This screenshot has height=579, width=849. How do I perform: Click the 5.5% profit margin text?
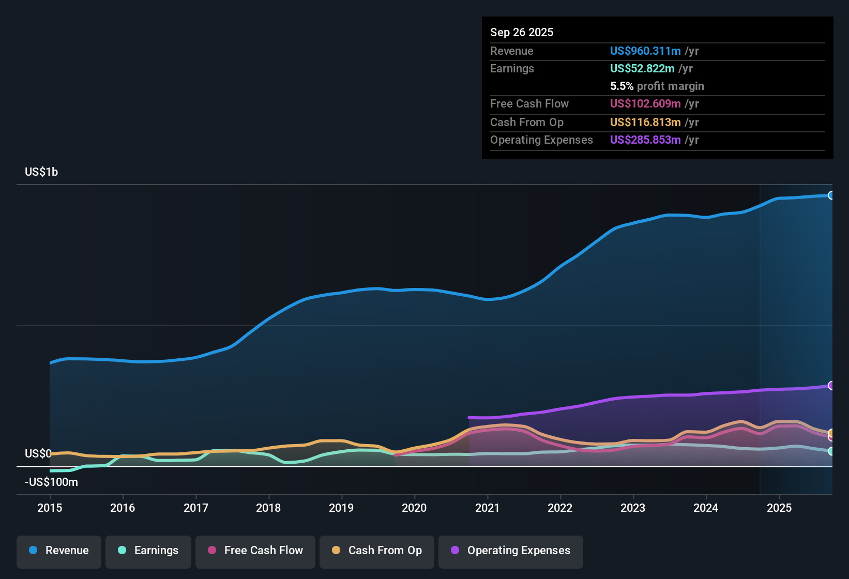657,86
